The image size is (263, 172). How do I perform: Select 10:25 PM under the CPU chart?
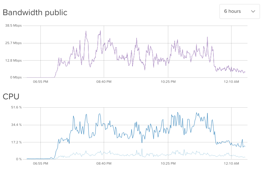(x=168, y=163)
